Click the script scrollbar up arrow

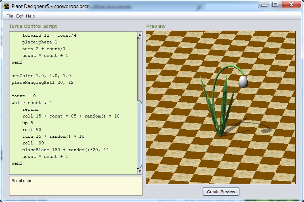140,35
